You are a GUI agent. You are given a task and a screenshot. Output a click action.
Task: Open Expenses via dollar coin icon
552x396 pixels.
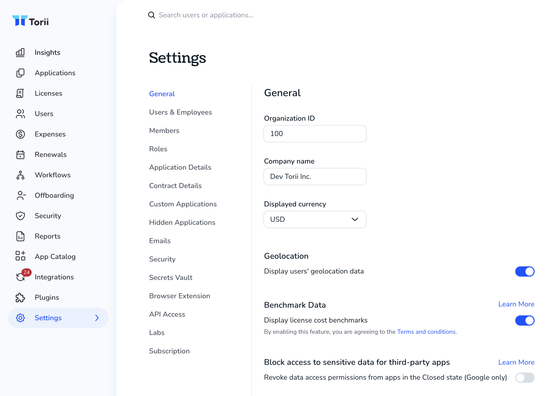tap(20, 134)
